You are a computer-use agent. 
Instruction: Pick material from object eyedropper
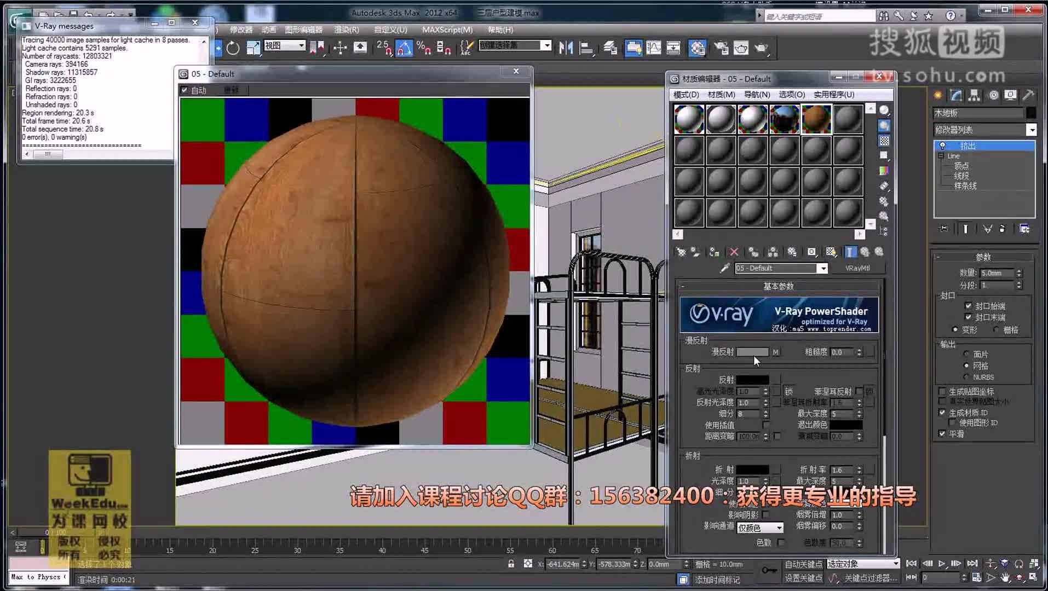click(x=725, y=268)
